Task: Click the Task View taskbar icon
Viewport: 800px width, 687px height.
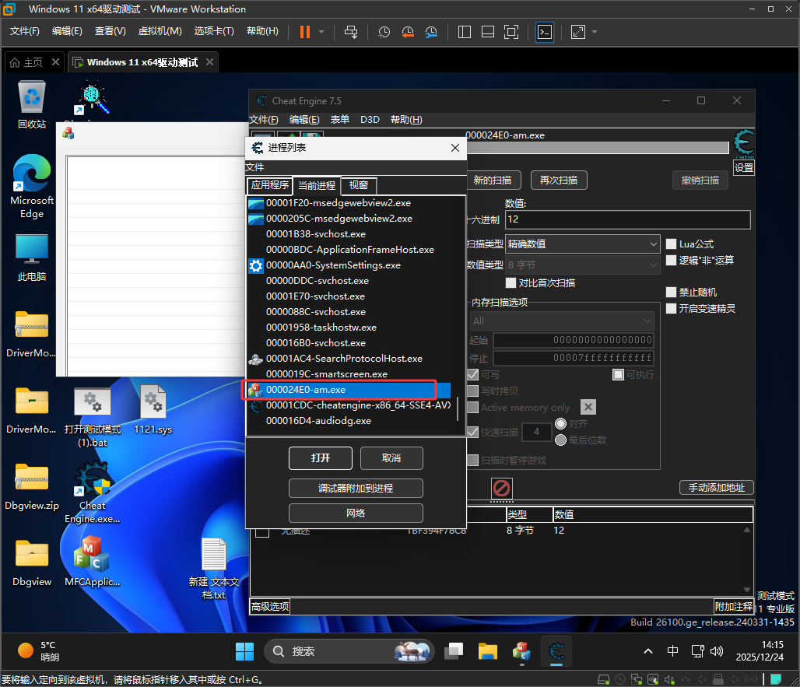Action: 454,651
